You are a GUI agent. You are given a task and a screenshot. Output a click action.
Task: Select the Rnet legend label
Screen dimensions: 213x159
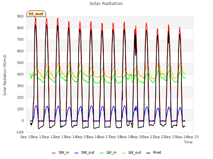coord(157,152)
